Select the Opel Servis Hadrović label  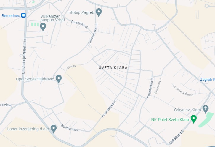point(35,79)
